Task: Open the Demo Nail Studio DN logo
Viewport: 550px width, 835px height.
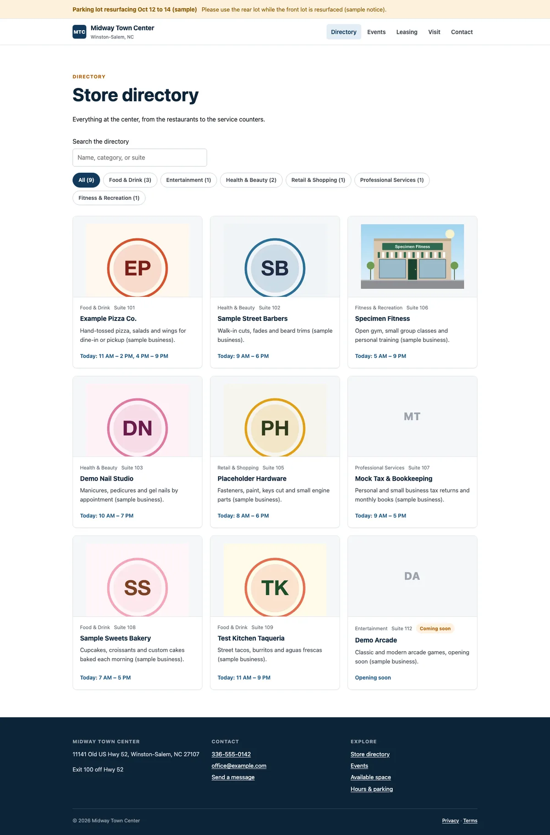Action: tap(137, 420)
